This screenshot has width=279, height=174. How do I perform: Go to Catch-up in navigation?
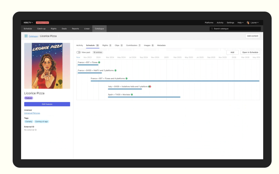pos(41,28)
